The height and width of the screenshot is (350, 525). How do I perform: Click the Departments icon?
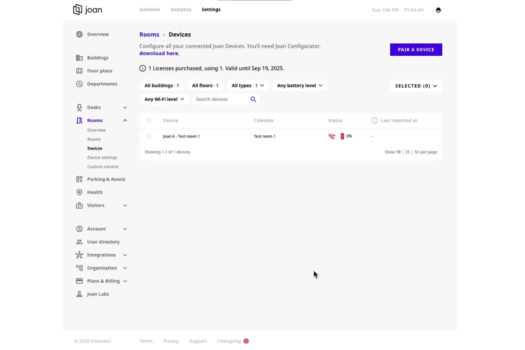(x=79, y=84)
